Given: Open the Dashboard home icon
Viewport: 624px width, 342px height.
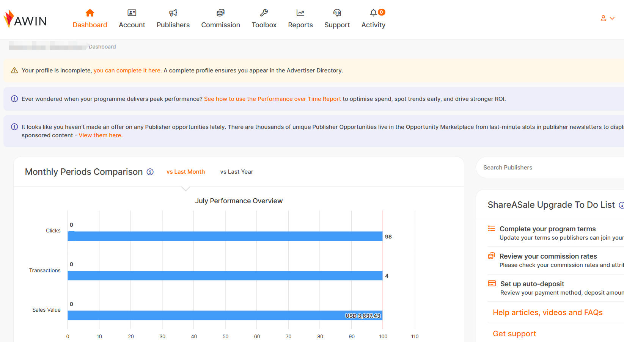Looking at the screenshot, I should 90,13.
